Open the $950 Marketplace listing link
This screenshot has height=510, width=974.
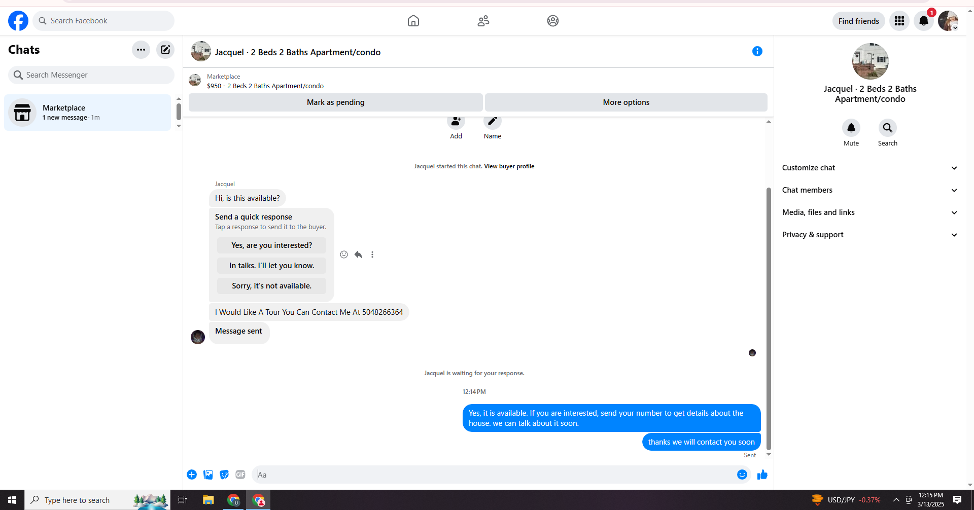[265, 86]
